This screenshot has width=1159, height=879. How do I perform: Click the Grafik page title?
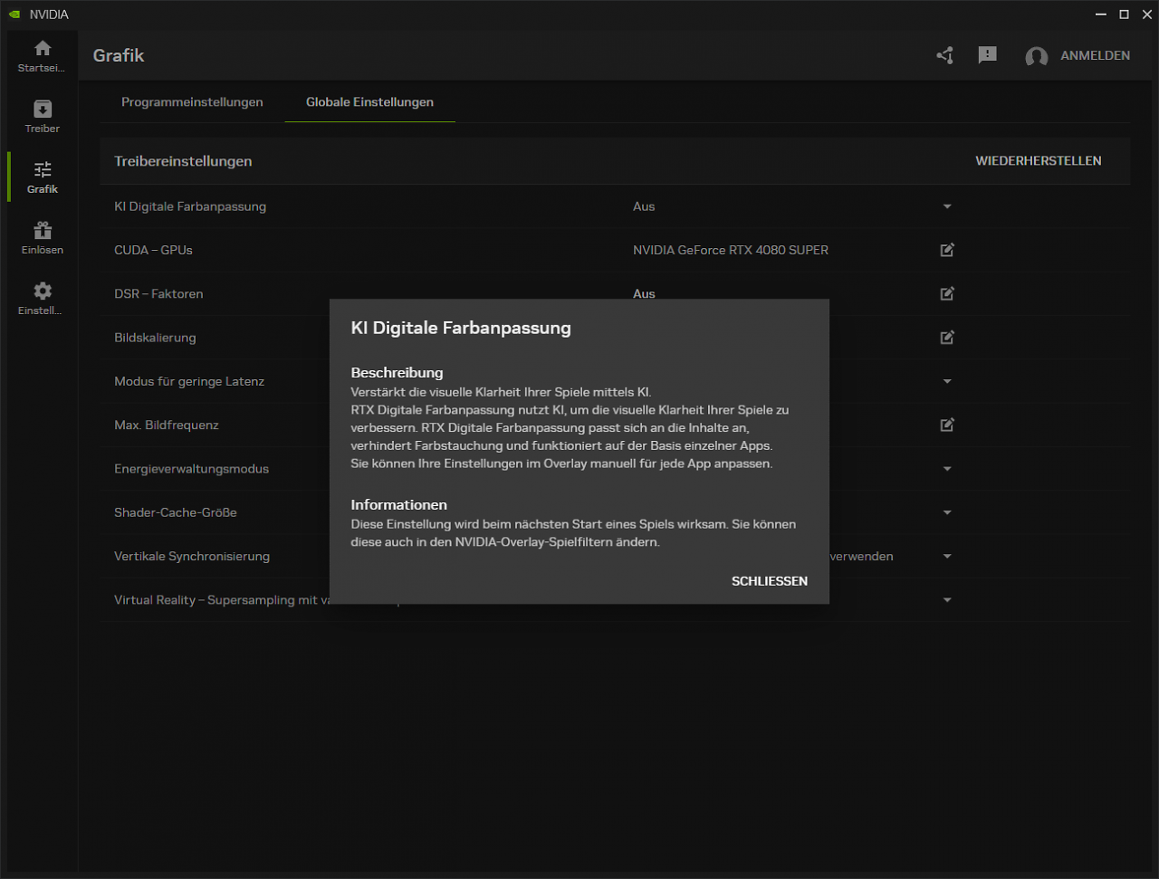[119, 55]
